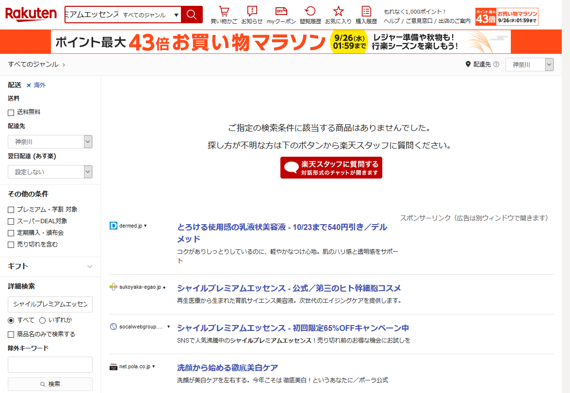This screenshot has width=570, height=393.
Task: Click the red search magnifier button
Action: pos(192,15)
